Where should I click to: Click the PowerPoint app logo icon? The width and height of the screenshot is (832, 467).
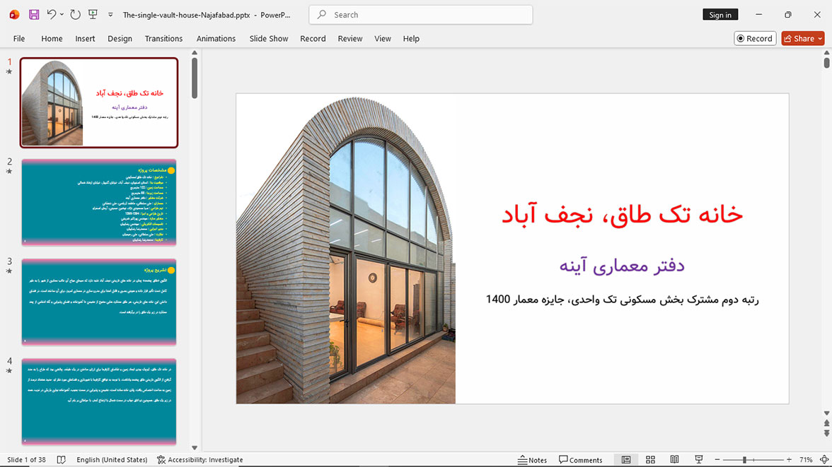[x=14, y=14]
